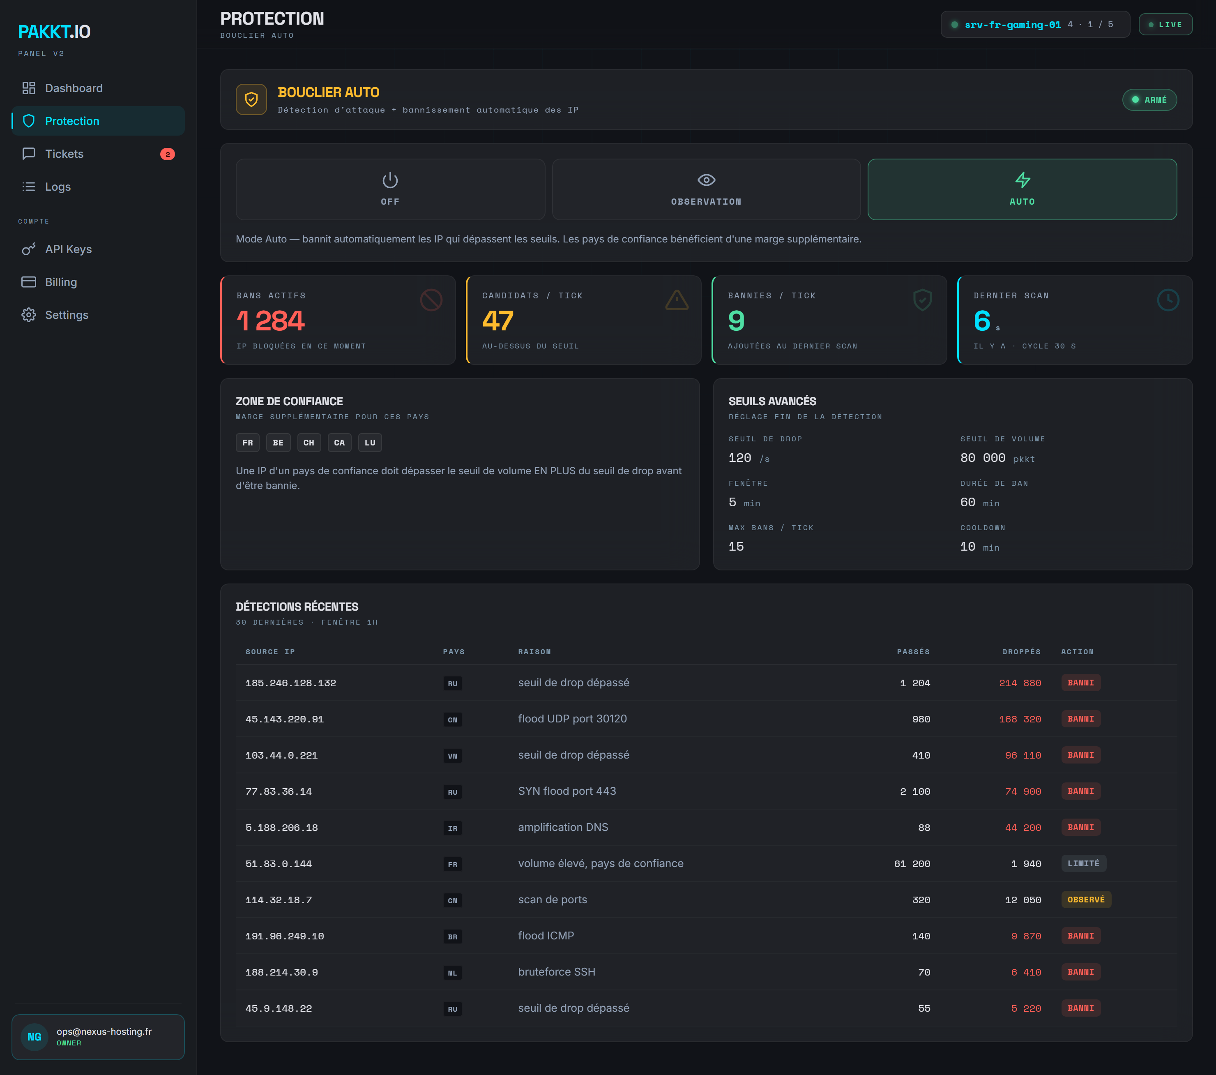Click the DROPPÉS column header
Screen dimensions: 1216x1075
(x=1021, y=652)
